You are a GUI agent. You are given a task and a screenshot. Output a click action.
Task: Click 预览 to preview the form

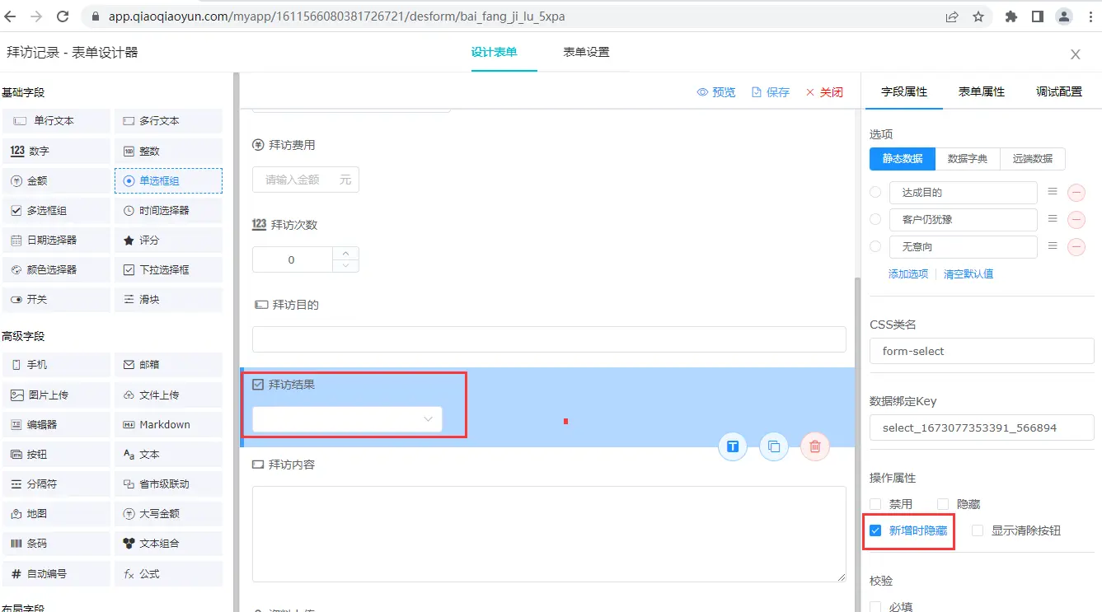coord(716,92)
